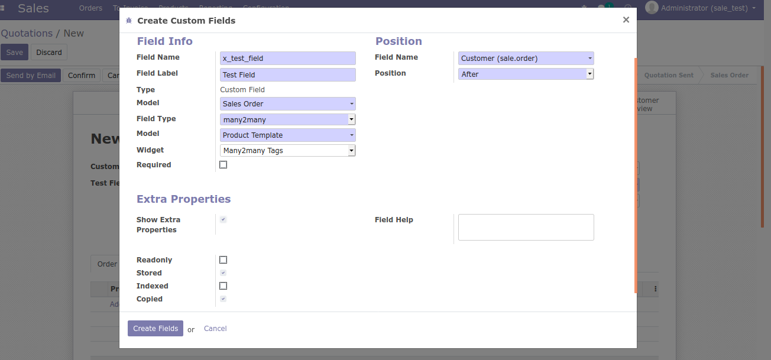Click the Cancel link
Screen dimensions: 771x360
pos(215,329)
